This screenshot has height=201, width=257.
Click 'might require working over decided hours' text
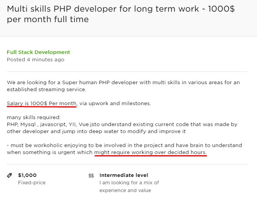pyautogui.click(x=151, y=152)
